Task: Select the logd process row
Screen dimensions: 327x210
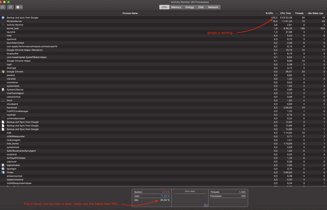Action: (x=163, y=64)
